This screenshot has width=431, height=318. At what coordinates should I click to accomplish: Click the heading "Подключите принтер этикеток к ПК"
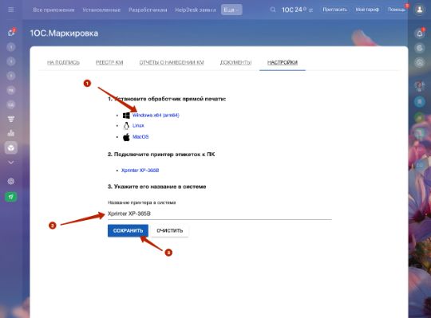pos(161,155)
